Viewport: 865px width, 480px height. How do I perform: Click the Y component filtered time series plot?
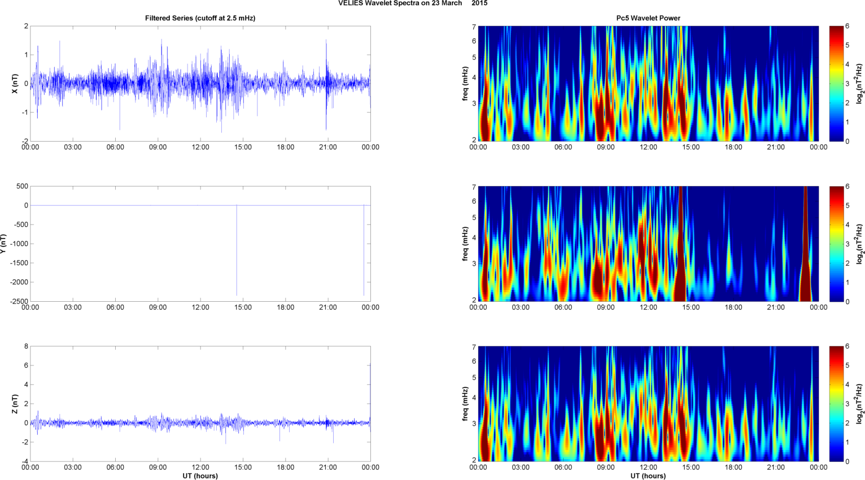pyautogui.click(x=200, y=244)
